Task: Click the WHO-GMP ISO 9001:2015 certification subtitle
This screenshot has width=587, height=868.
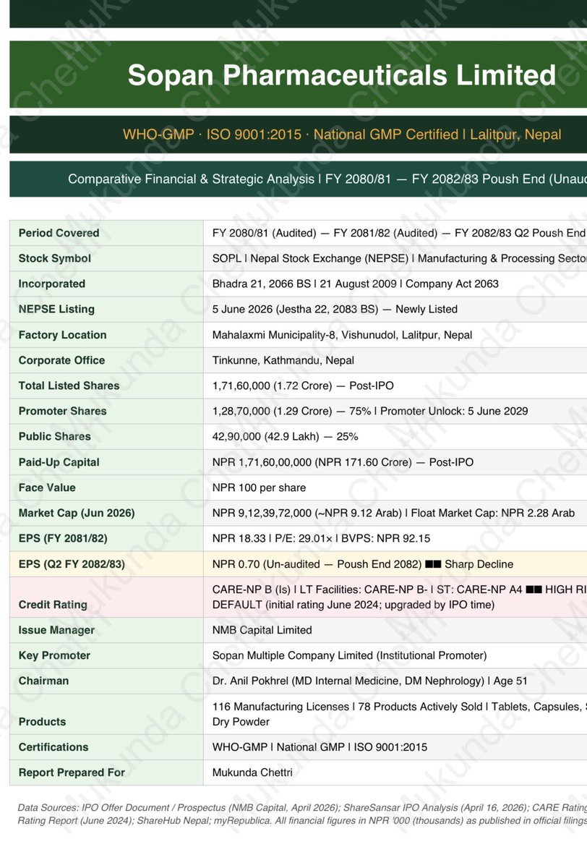Action: point(342,135)
